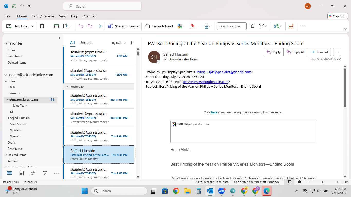The image size is (351, 197).
Task: Click the Share to Teams button
Action: pyautogui.click(x=123, y=26)
